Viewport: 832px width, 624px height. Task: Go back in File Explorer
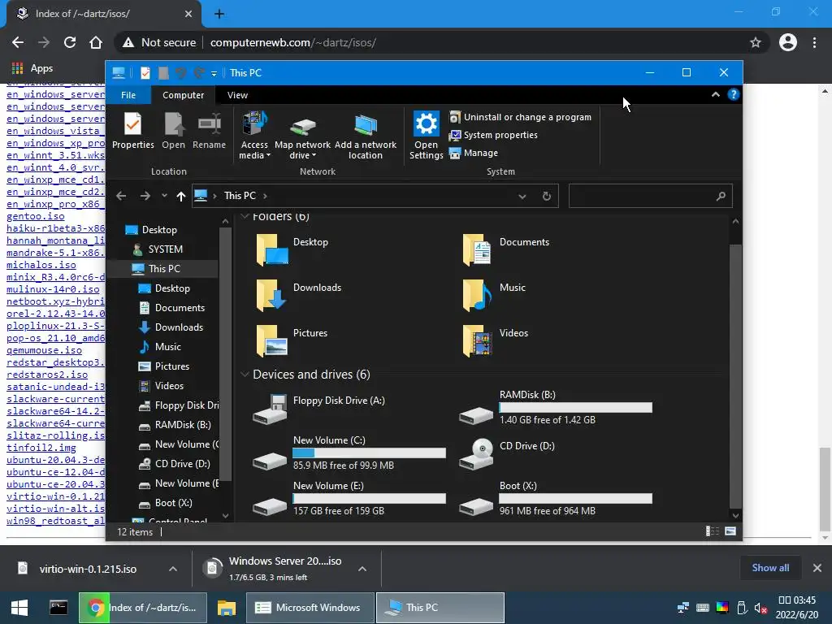[x=121, y=196]
